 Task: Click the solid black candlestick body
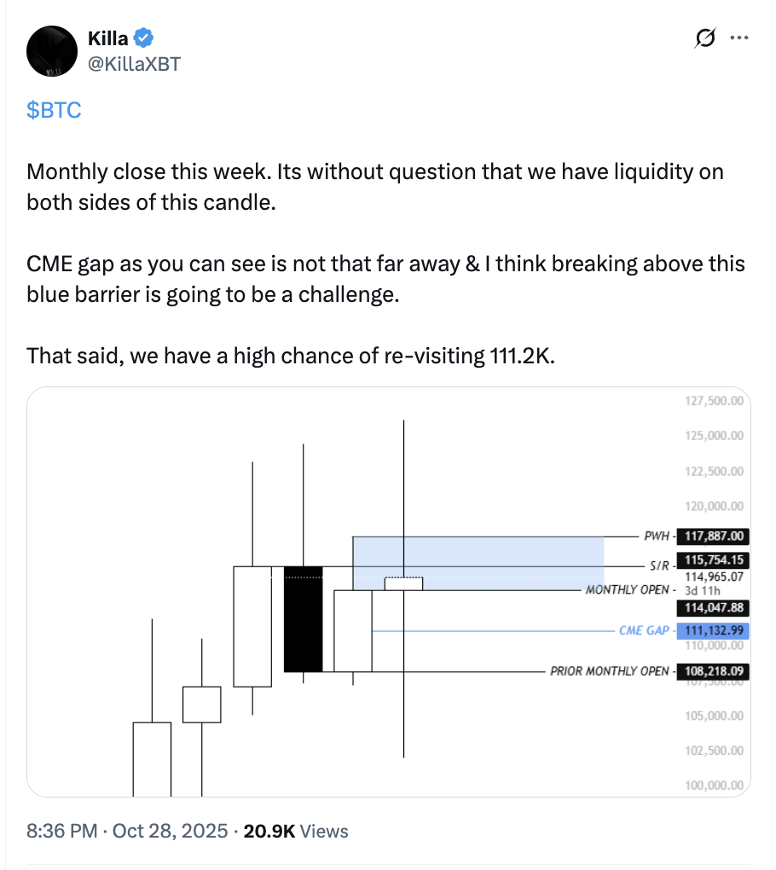click(x=303, y=618)
